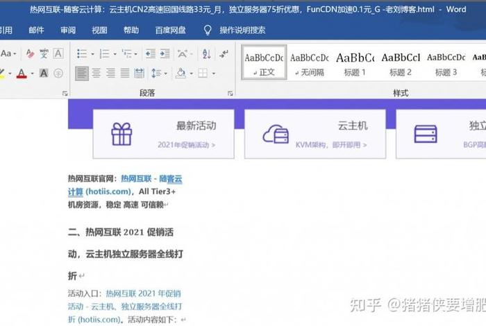Screen dimensions: 486x326
Task: Open the Asian Layout tool
Action: [x=183, y=53]
